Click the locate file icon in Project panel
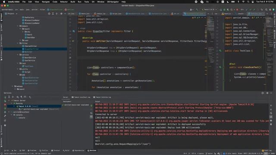 pyautogui.click(x=49, y=13)
